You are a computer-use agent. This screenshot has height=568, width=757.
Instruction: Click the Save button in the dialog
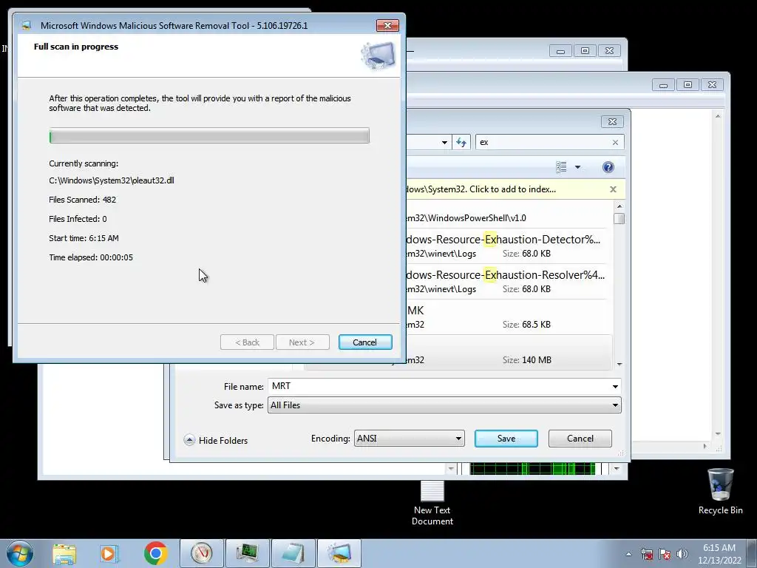click(506, 439)
